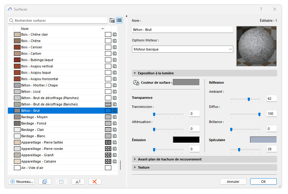Confirm changes with OK
This screenshot has height=194, width=288.
click(x=263, y=181)
